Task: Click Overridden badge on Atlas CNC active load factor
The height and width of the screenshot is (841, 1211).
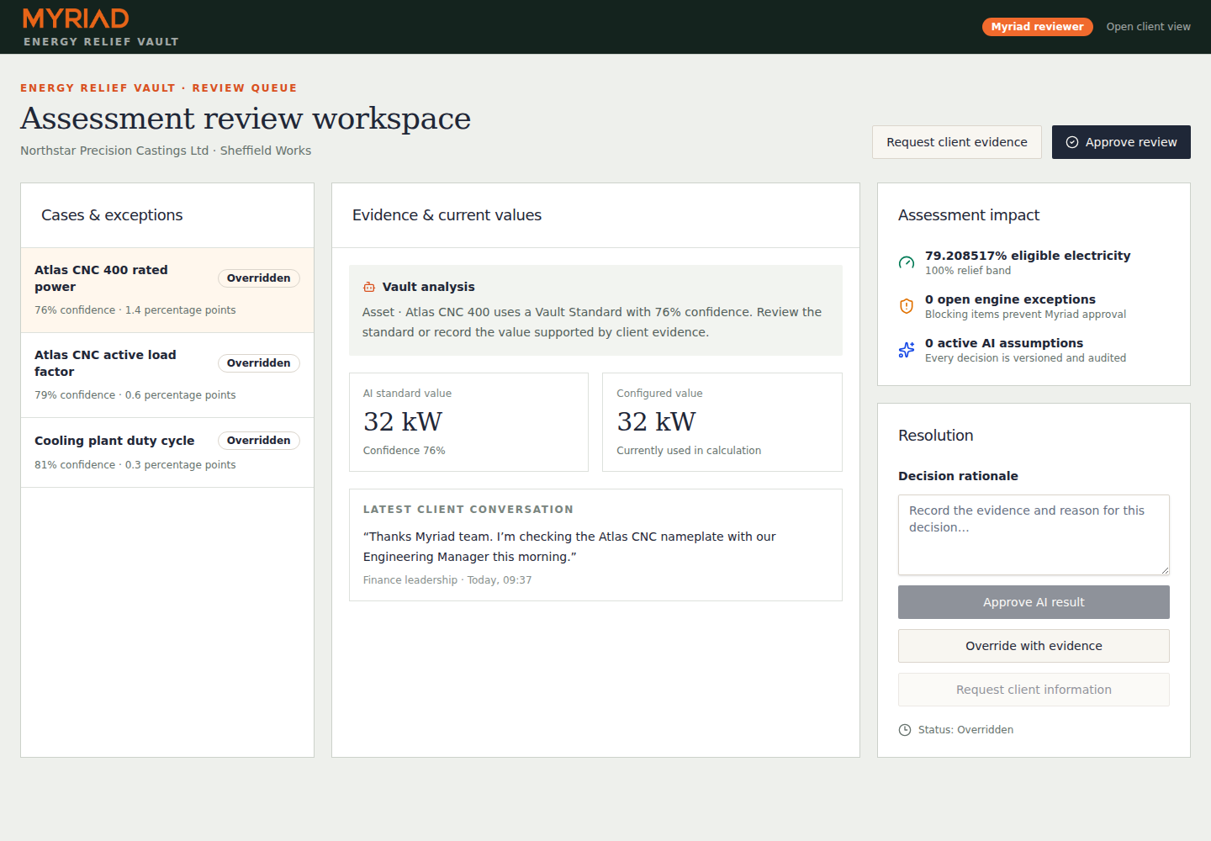Action: pyautogui.click(x=259, y=363)
